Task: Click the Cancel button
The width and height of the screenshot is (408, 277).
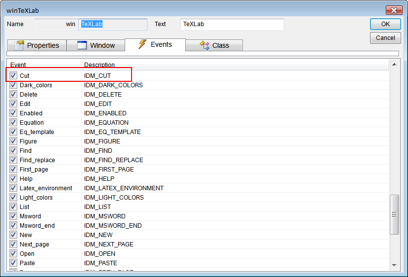Action: [385, 38]
